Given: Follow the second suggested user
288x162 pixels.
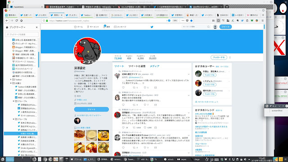Looking at the screenshot, I should click(x=210, y=85).
